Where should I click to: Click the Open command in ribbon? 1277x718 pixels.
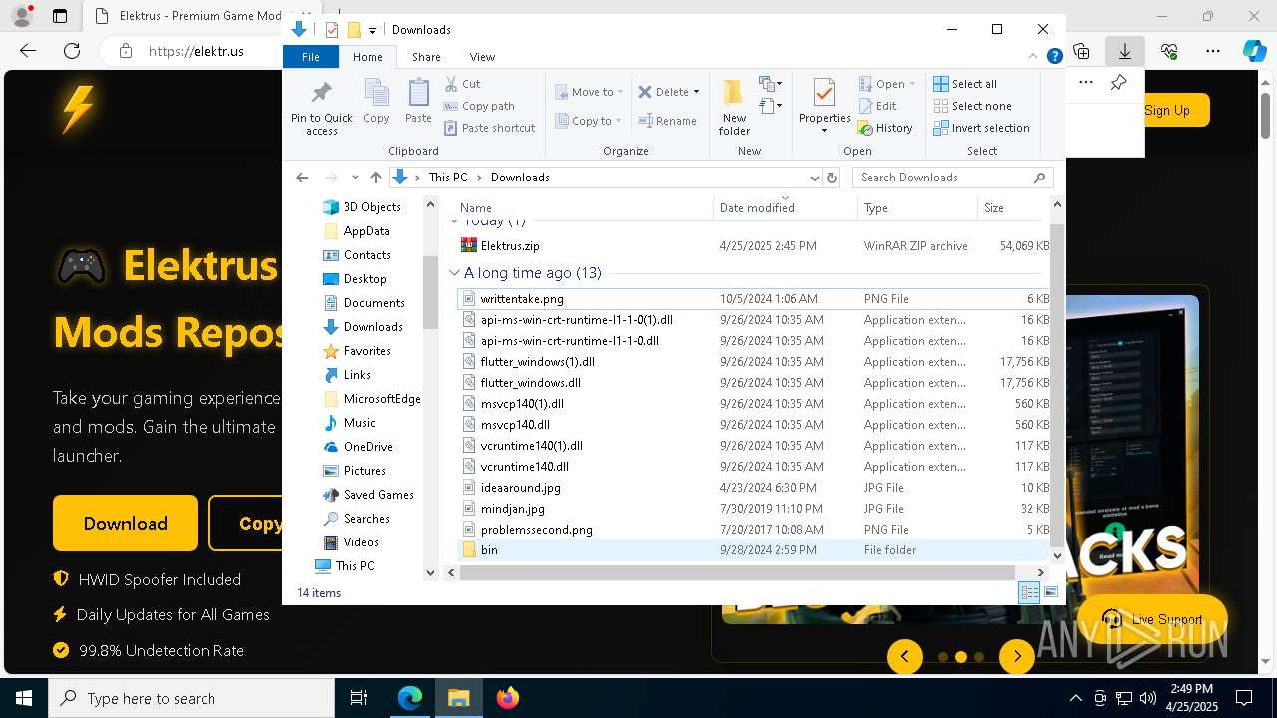pyautogui.click(x=886, y=84)
